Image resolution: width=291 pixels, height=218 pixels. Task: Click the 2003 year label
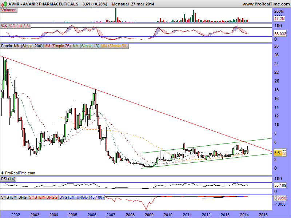35,215
